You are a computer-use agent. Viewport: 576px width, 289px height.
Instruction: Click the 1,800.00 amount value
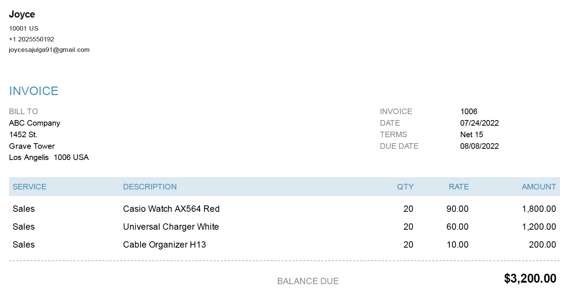click(539, 209)
